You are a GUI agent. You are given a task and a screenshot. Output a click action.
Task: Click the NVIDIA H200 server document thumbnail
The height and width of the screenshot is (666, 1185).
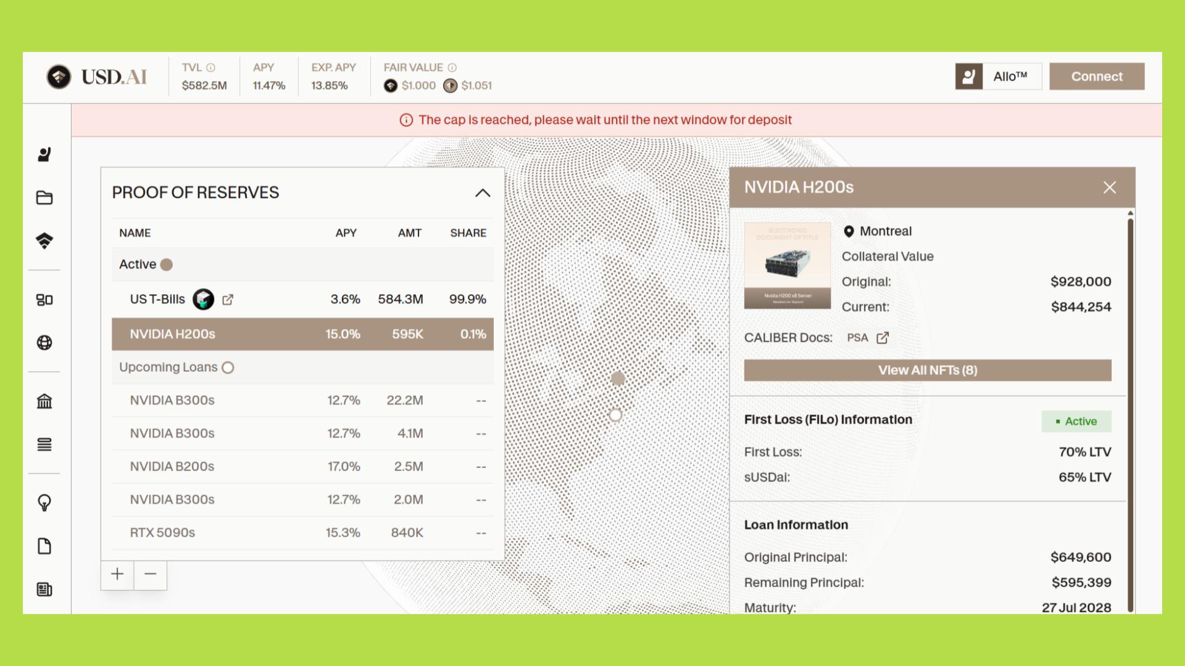pos(787,265)
